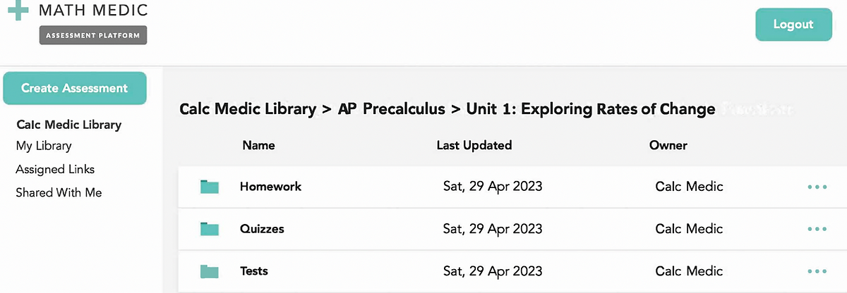Open Assigned Links in sidebar
The height and width of the screenshot is (293, 847).
point(55,169)
